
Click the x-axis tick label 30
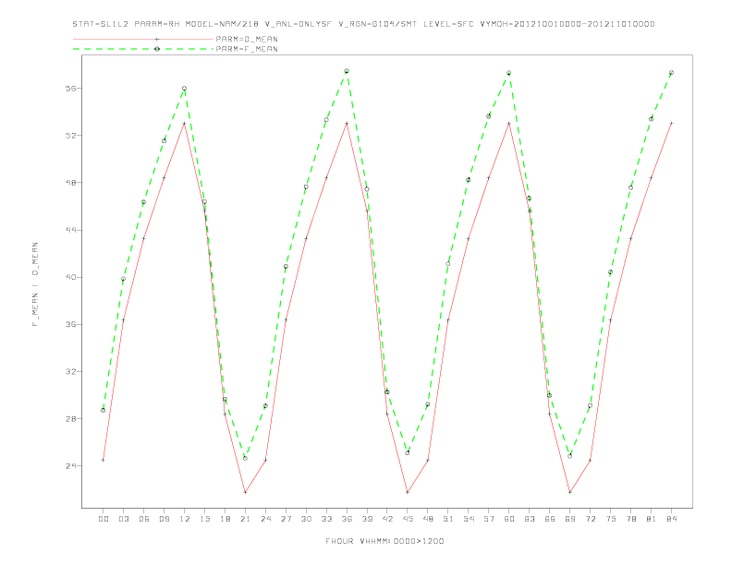click(306, 519)
